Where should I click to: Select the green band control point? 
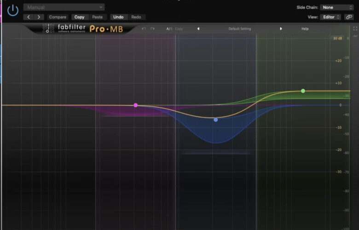[303, 91]
